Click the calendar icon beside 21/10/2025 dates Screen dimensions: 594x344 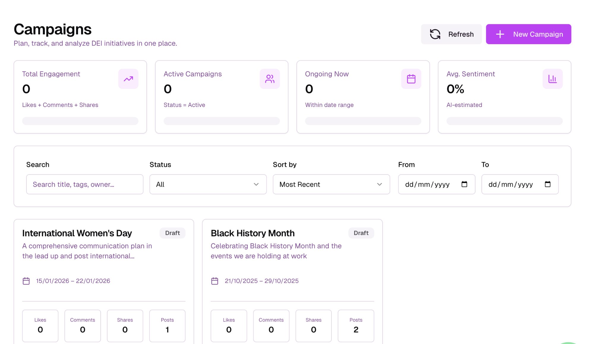(x=215, y=281)
